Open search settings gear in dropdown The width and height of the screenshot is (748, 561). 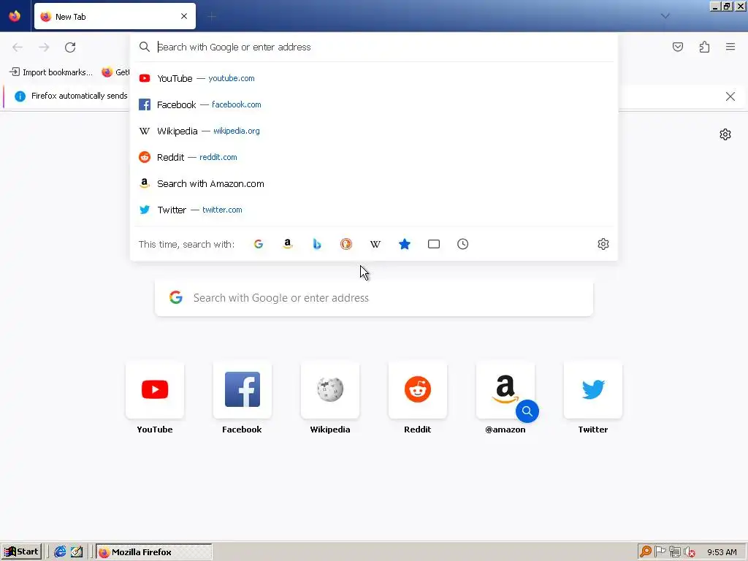603,244
